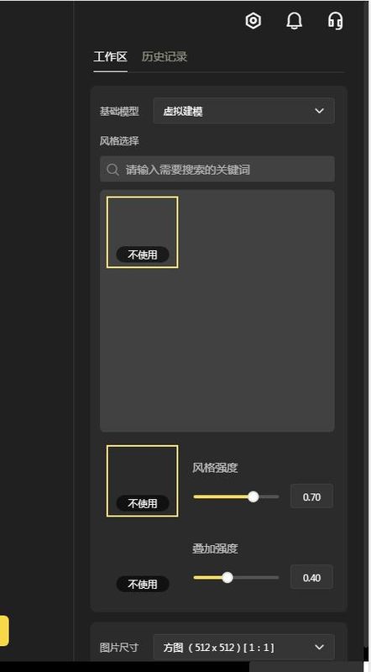This screenshot has height=672, width=371.
Task: Expand the chevron arrow of 图片尺寸 dropdown
Action: coord(319,647)
